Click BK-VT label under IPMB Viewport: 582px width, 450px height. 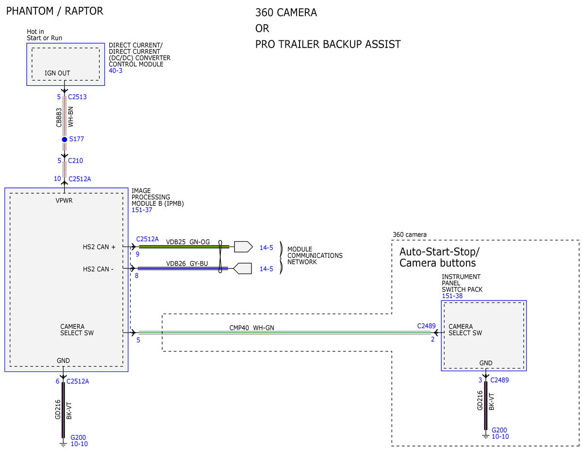(x=69, y=411)
